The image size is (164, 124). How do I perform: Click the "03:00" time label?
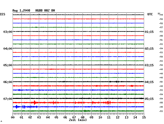[8, 32]
